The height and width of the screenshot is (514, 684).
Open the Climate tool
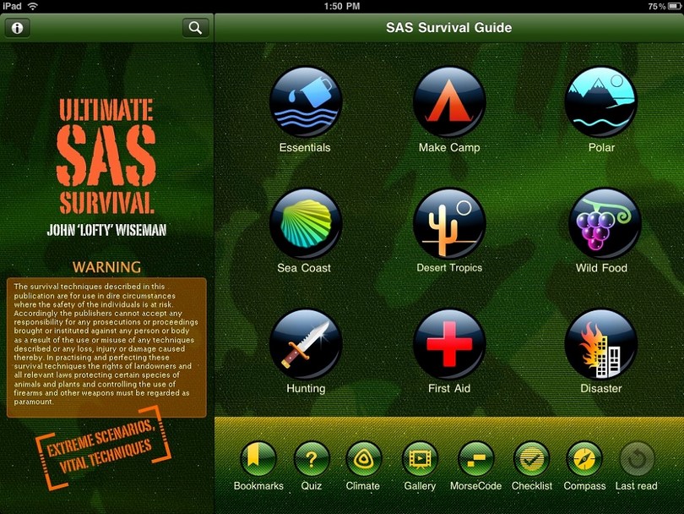pyautogui.click(x=363, y=461)
